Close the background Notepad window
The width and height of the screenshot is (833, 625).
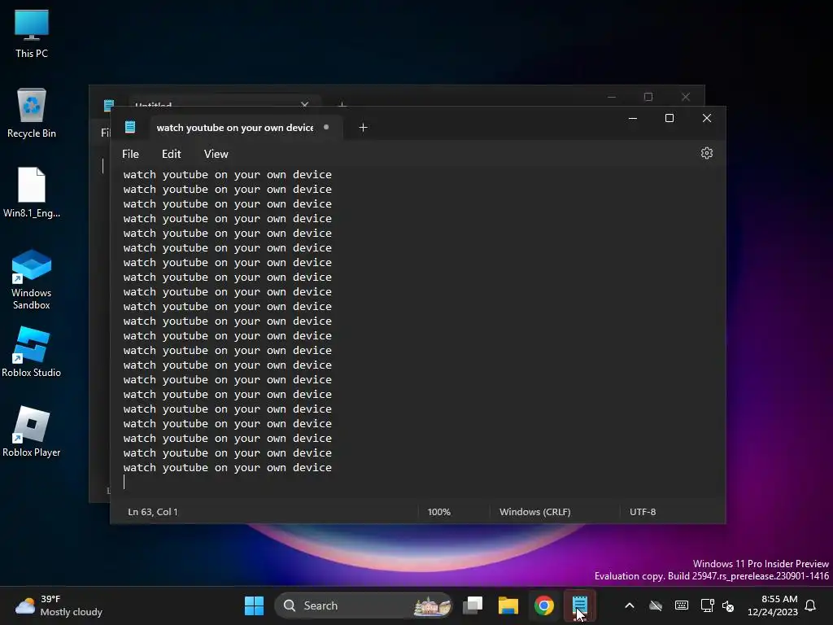pyautogui.click(x=685, y=97)
